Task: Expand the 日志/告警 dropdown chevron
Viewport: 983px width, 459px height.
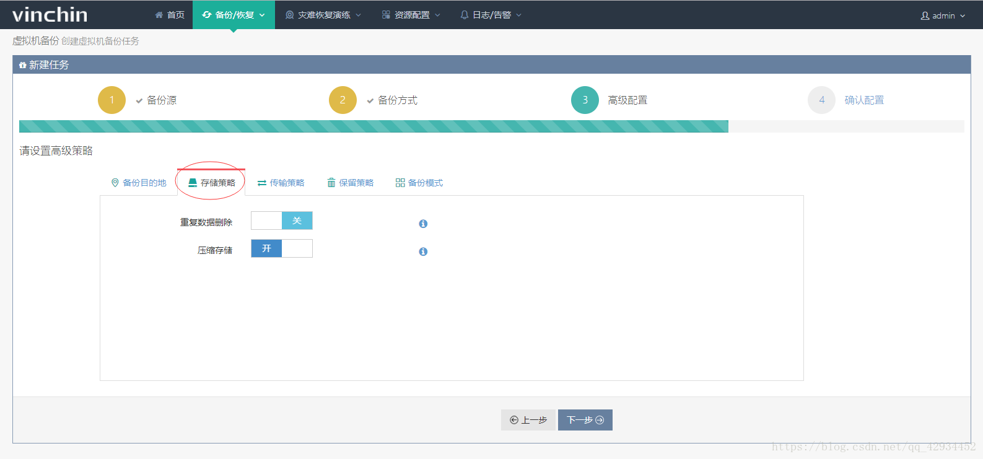Action: (519, 15)
